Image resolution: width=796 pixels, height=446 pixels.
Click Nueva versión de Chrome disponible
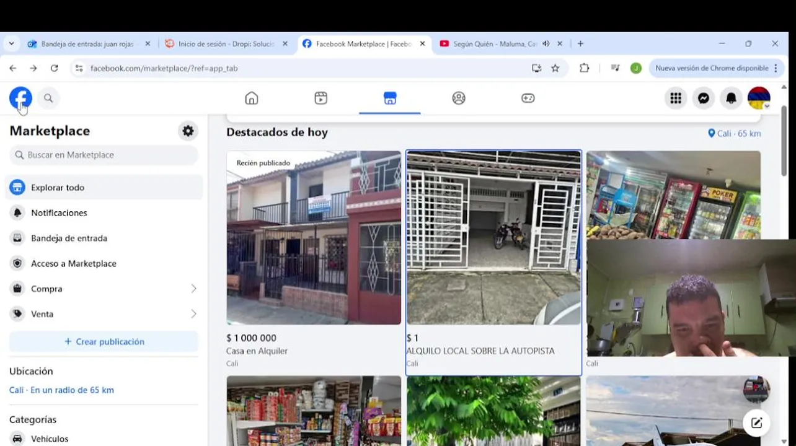coord(717,68)
